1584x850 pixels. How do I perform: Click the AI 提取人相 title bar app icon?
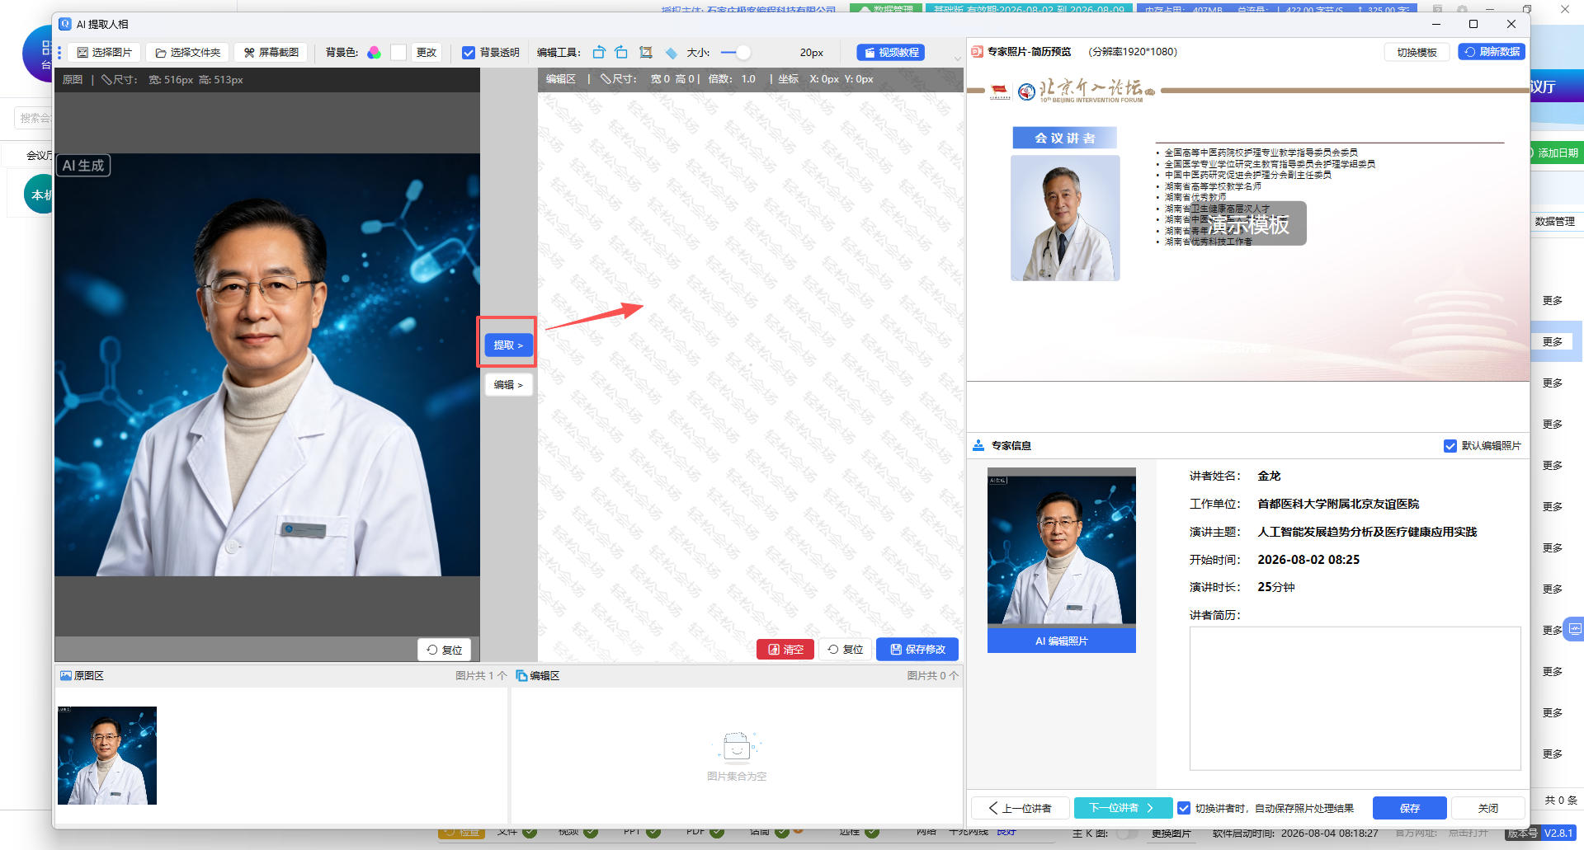coord(65,24)
